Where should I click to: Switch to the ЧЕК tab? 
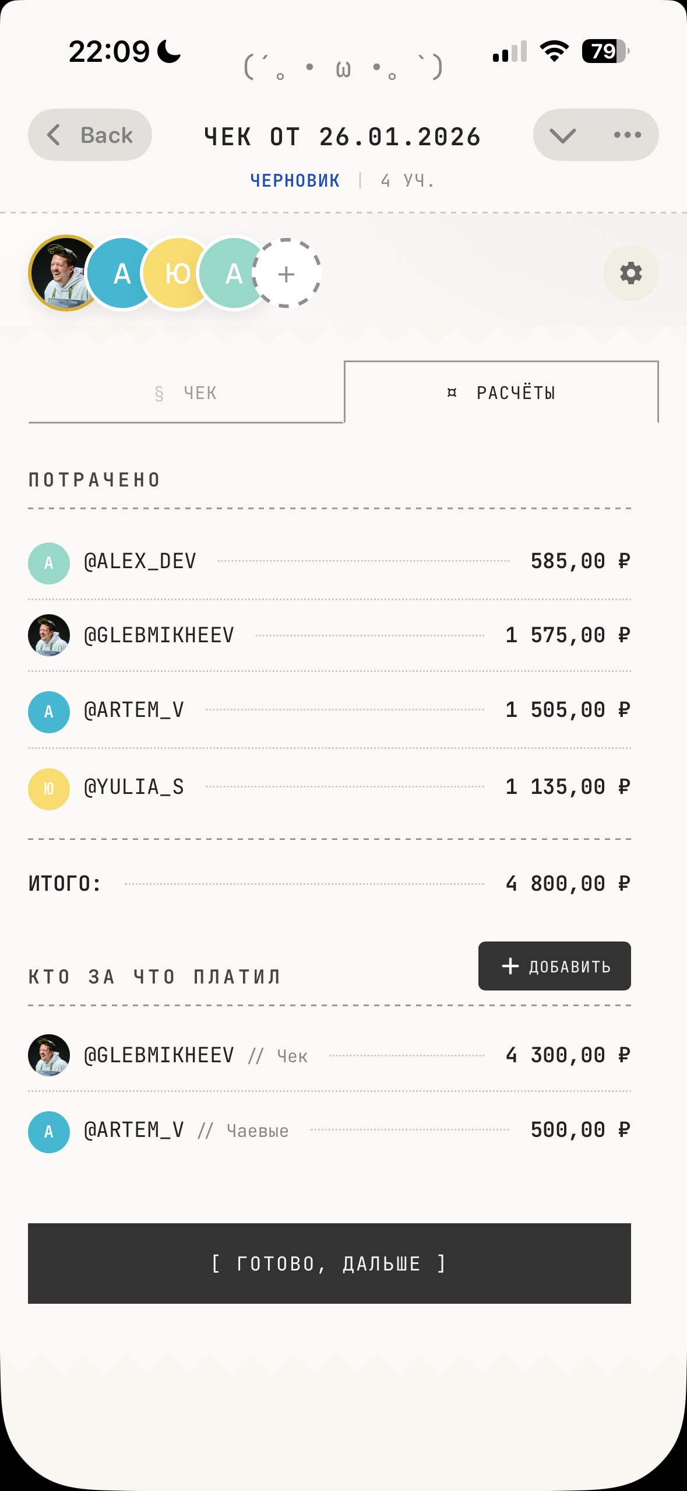tap(186, 393)
